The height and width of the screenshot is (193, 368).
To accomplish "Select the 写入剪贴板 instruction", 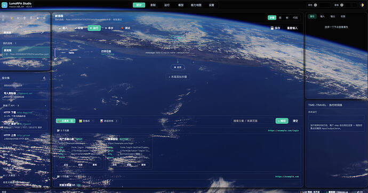I will click(x=25, y=95).
